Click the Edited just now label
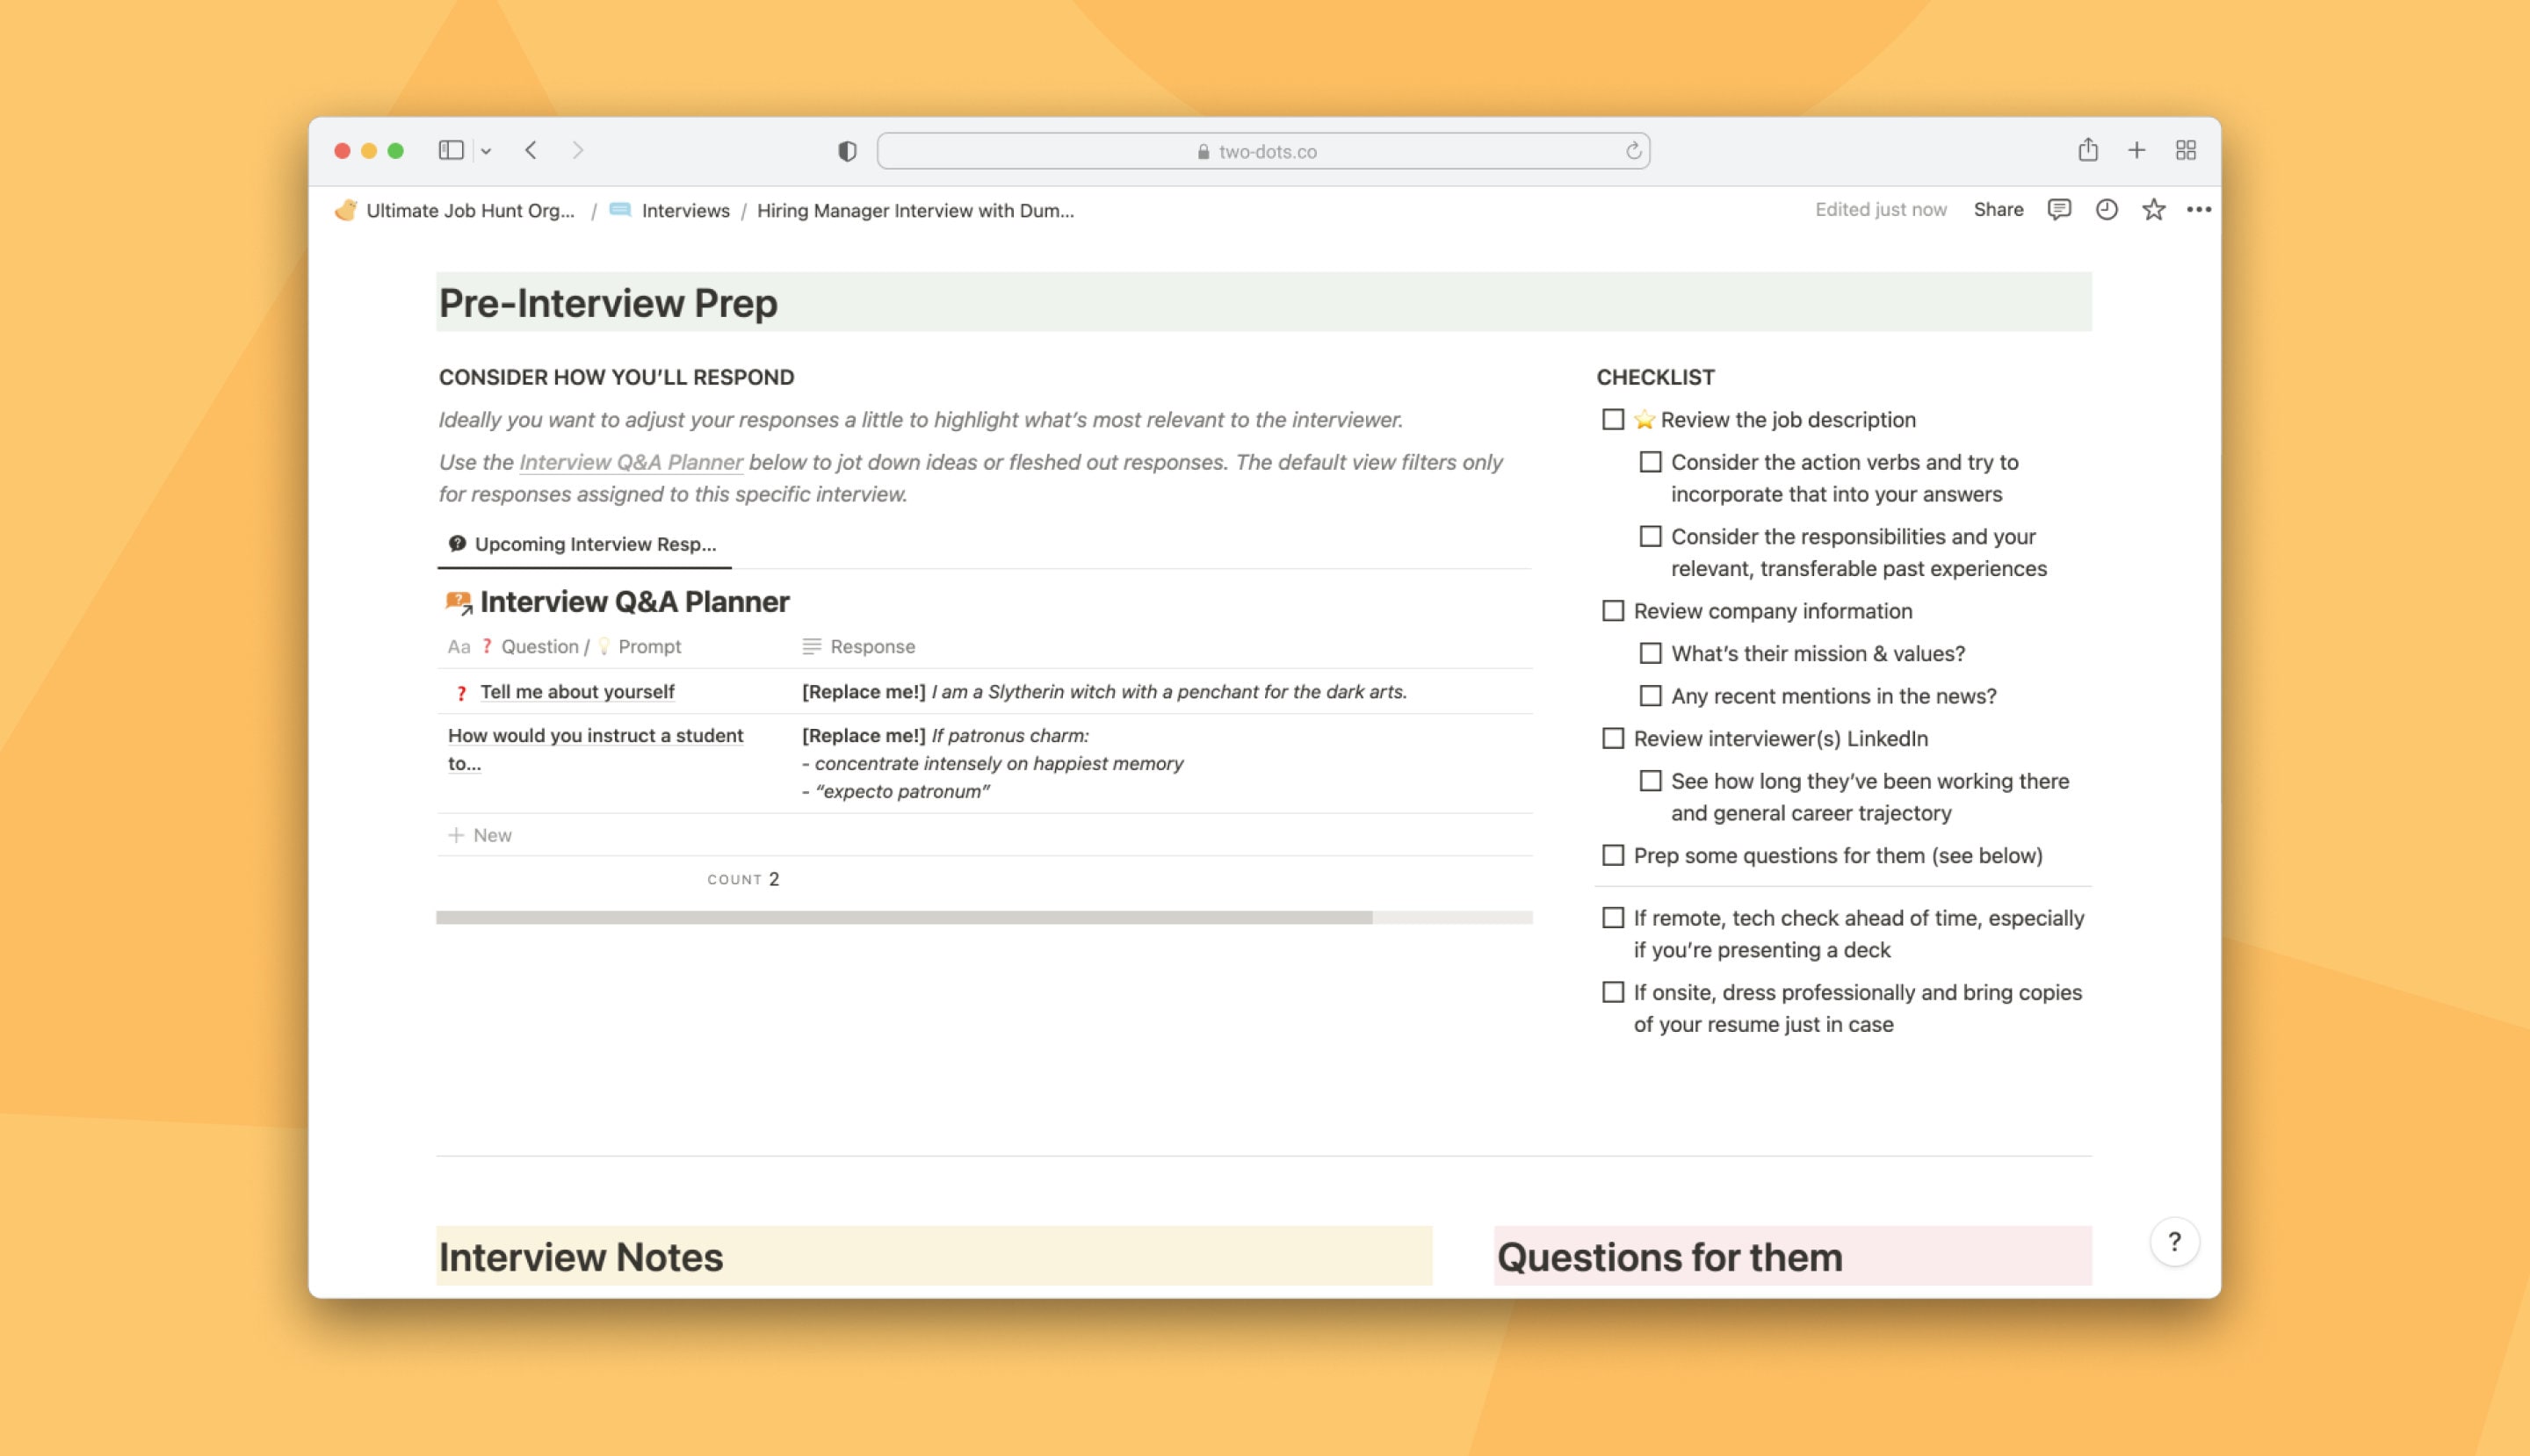The image size is (2530, 1456). tap(1880, 209)
